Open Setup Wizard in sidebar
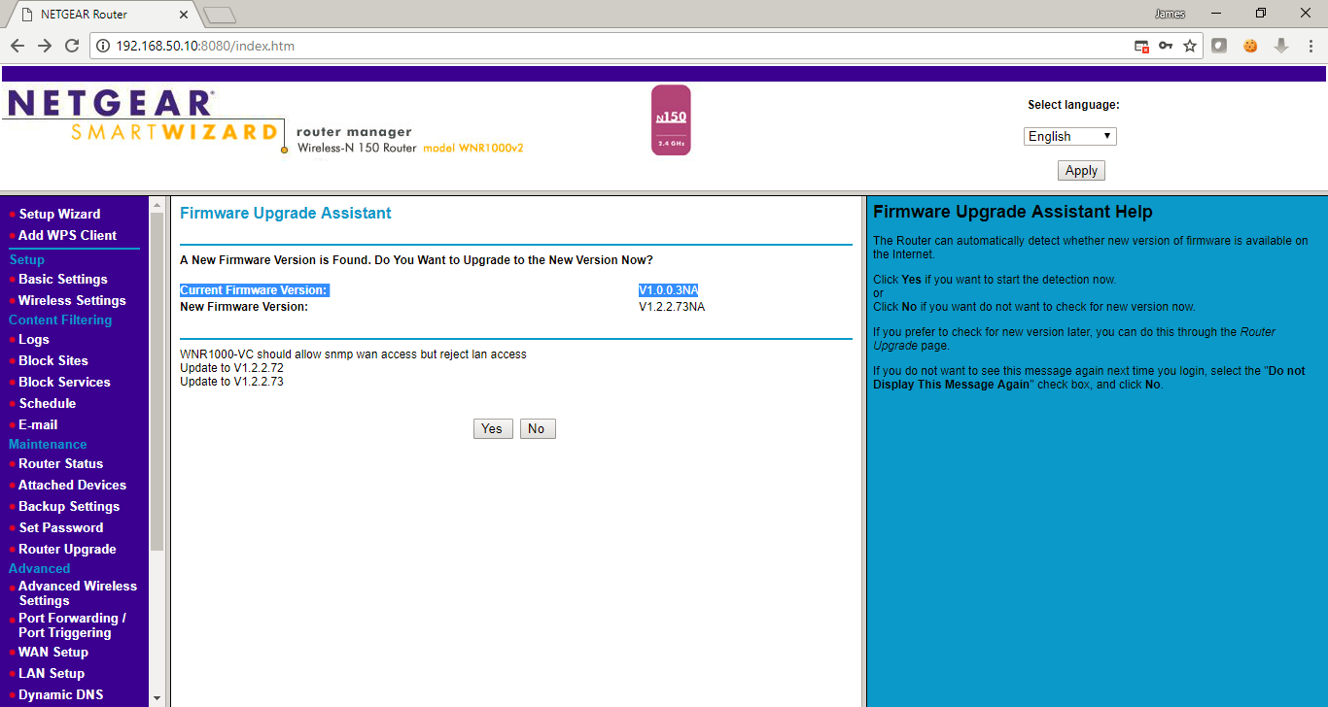Screen dimensions: 1328x707 (59, 214)
